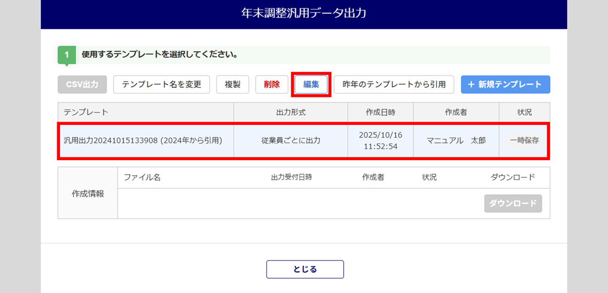Click テンプレート名を変更 button

(162, 85)
